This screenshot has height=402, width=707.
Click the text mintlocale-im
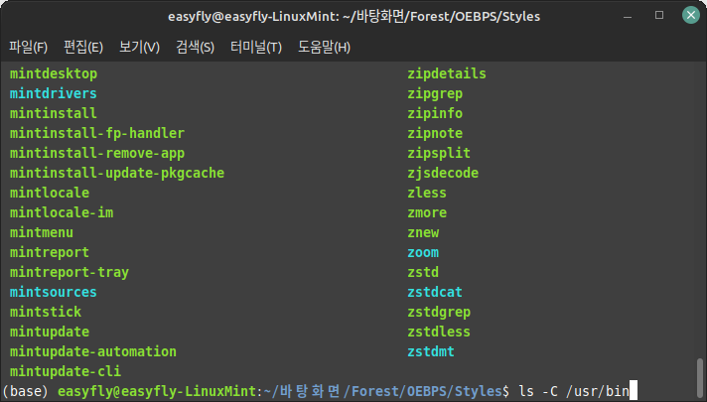click(x=62, y=212)
